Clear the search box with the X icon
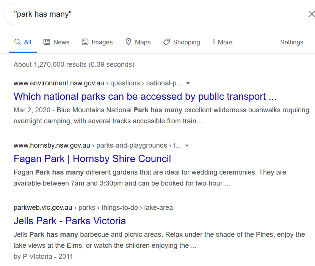 pyautogui.click(x=312, y=14)
